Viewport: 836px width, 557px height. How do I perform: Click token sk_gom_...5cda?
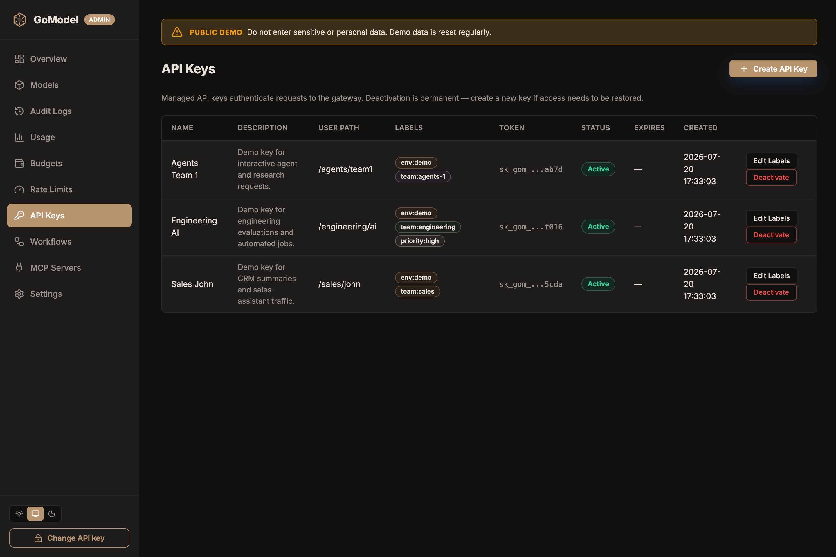pos(531,284)
